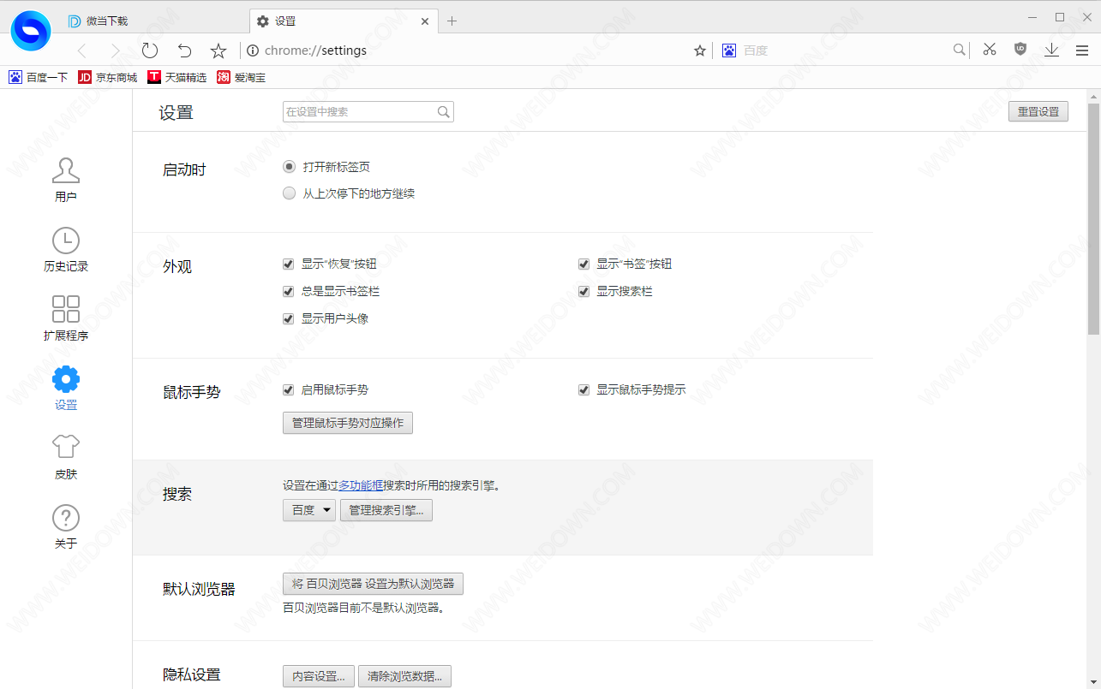Open the 用户 sidebar section

coord(66,179)
